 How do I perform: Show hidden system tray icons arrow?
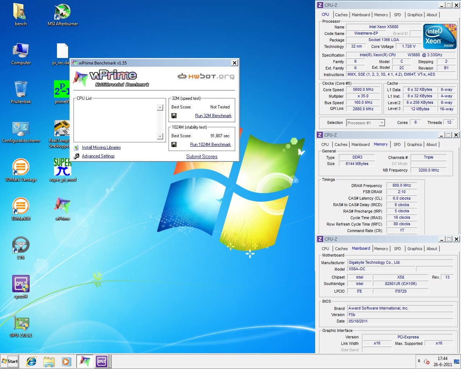point(419,361)
